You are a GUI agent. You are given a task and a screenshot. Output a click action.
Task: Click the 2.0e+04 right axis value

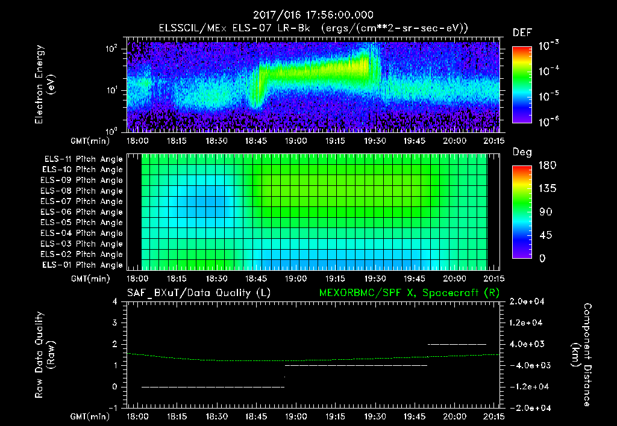(527, 301)
